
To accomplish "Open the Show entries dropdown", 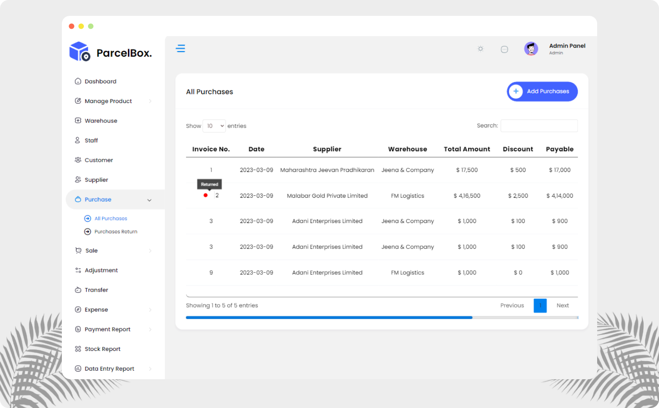I will point(214,126).
